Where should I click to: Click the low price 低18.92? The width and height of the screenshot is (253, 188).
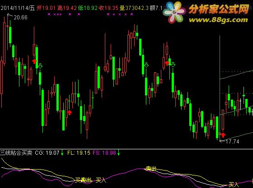click(88, 8)
